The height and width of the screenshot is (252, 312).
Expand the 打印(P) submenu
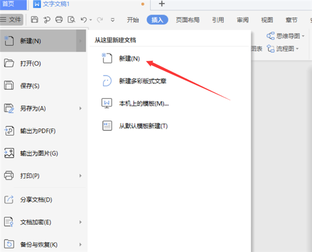coord(81,176)
